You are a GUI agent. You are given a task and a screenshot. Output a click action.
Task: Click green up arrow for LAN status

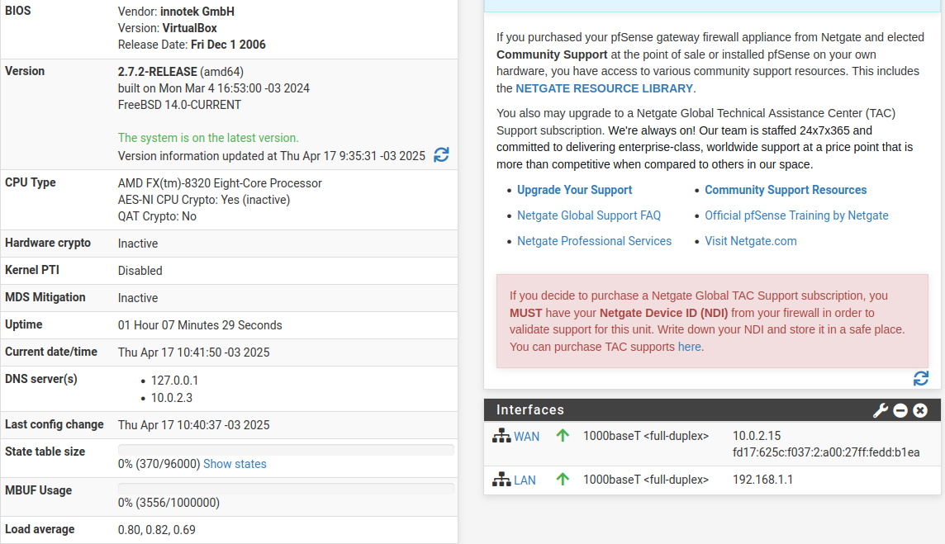[x=563, y=479]
